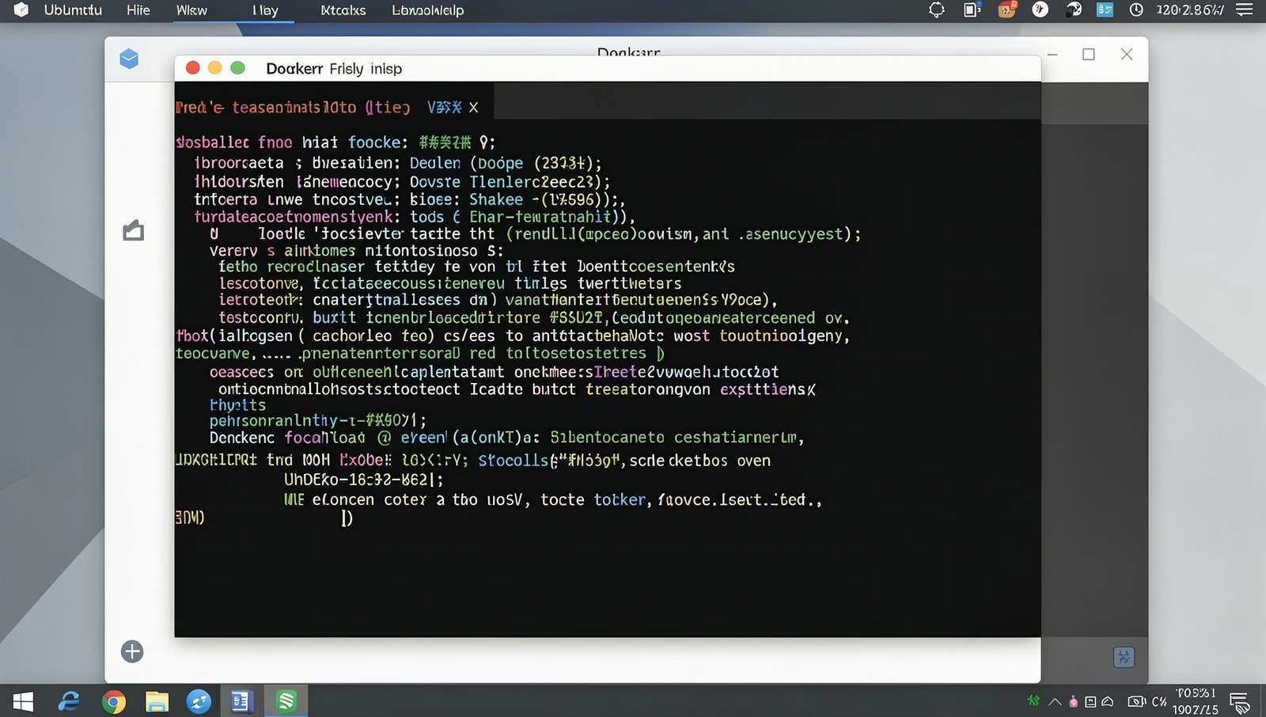Open the Word document app in taskbar
1266x717 pixels.
241,701
